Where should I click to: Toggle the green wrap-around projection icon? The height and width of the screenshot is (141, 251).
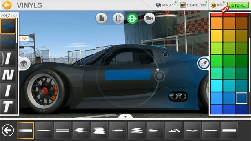coord(133,18)
